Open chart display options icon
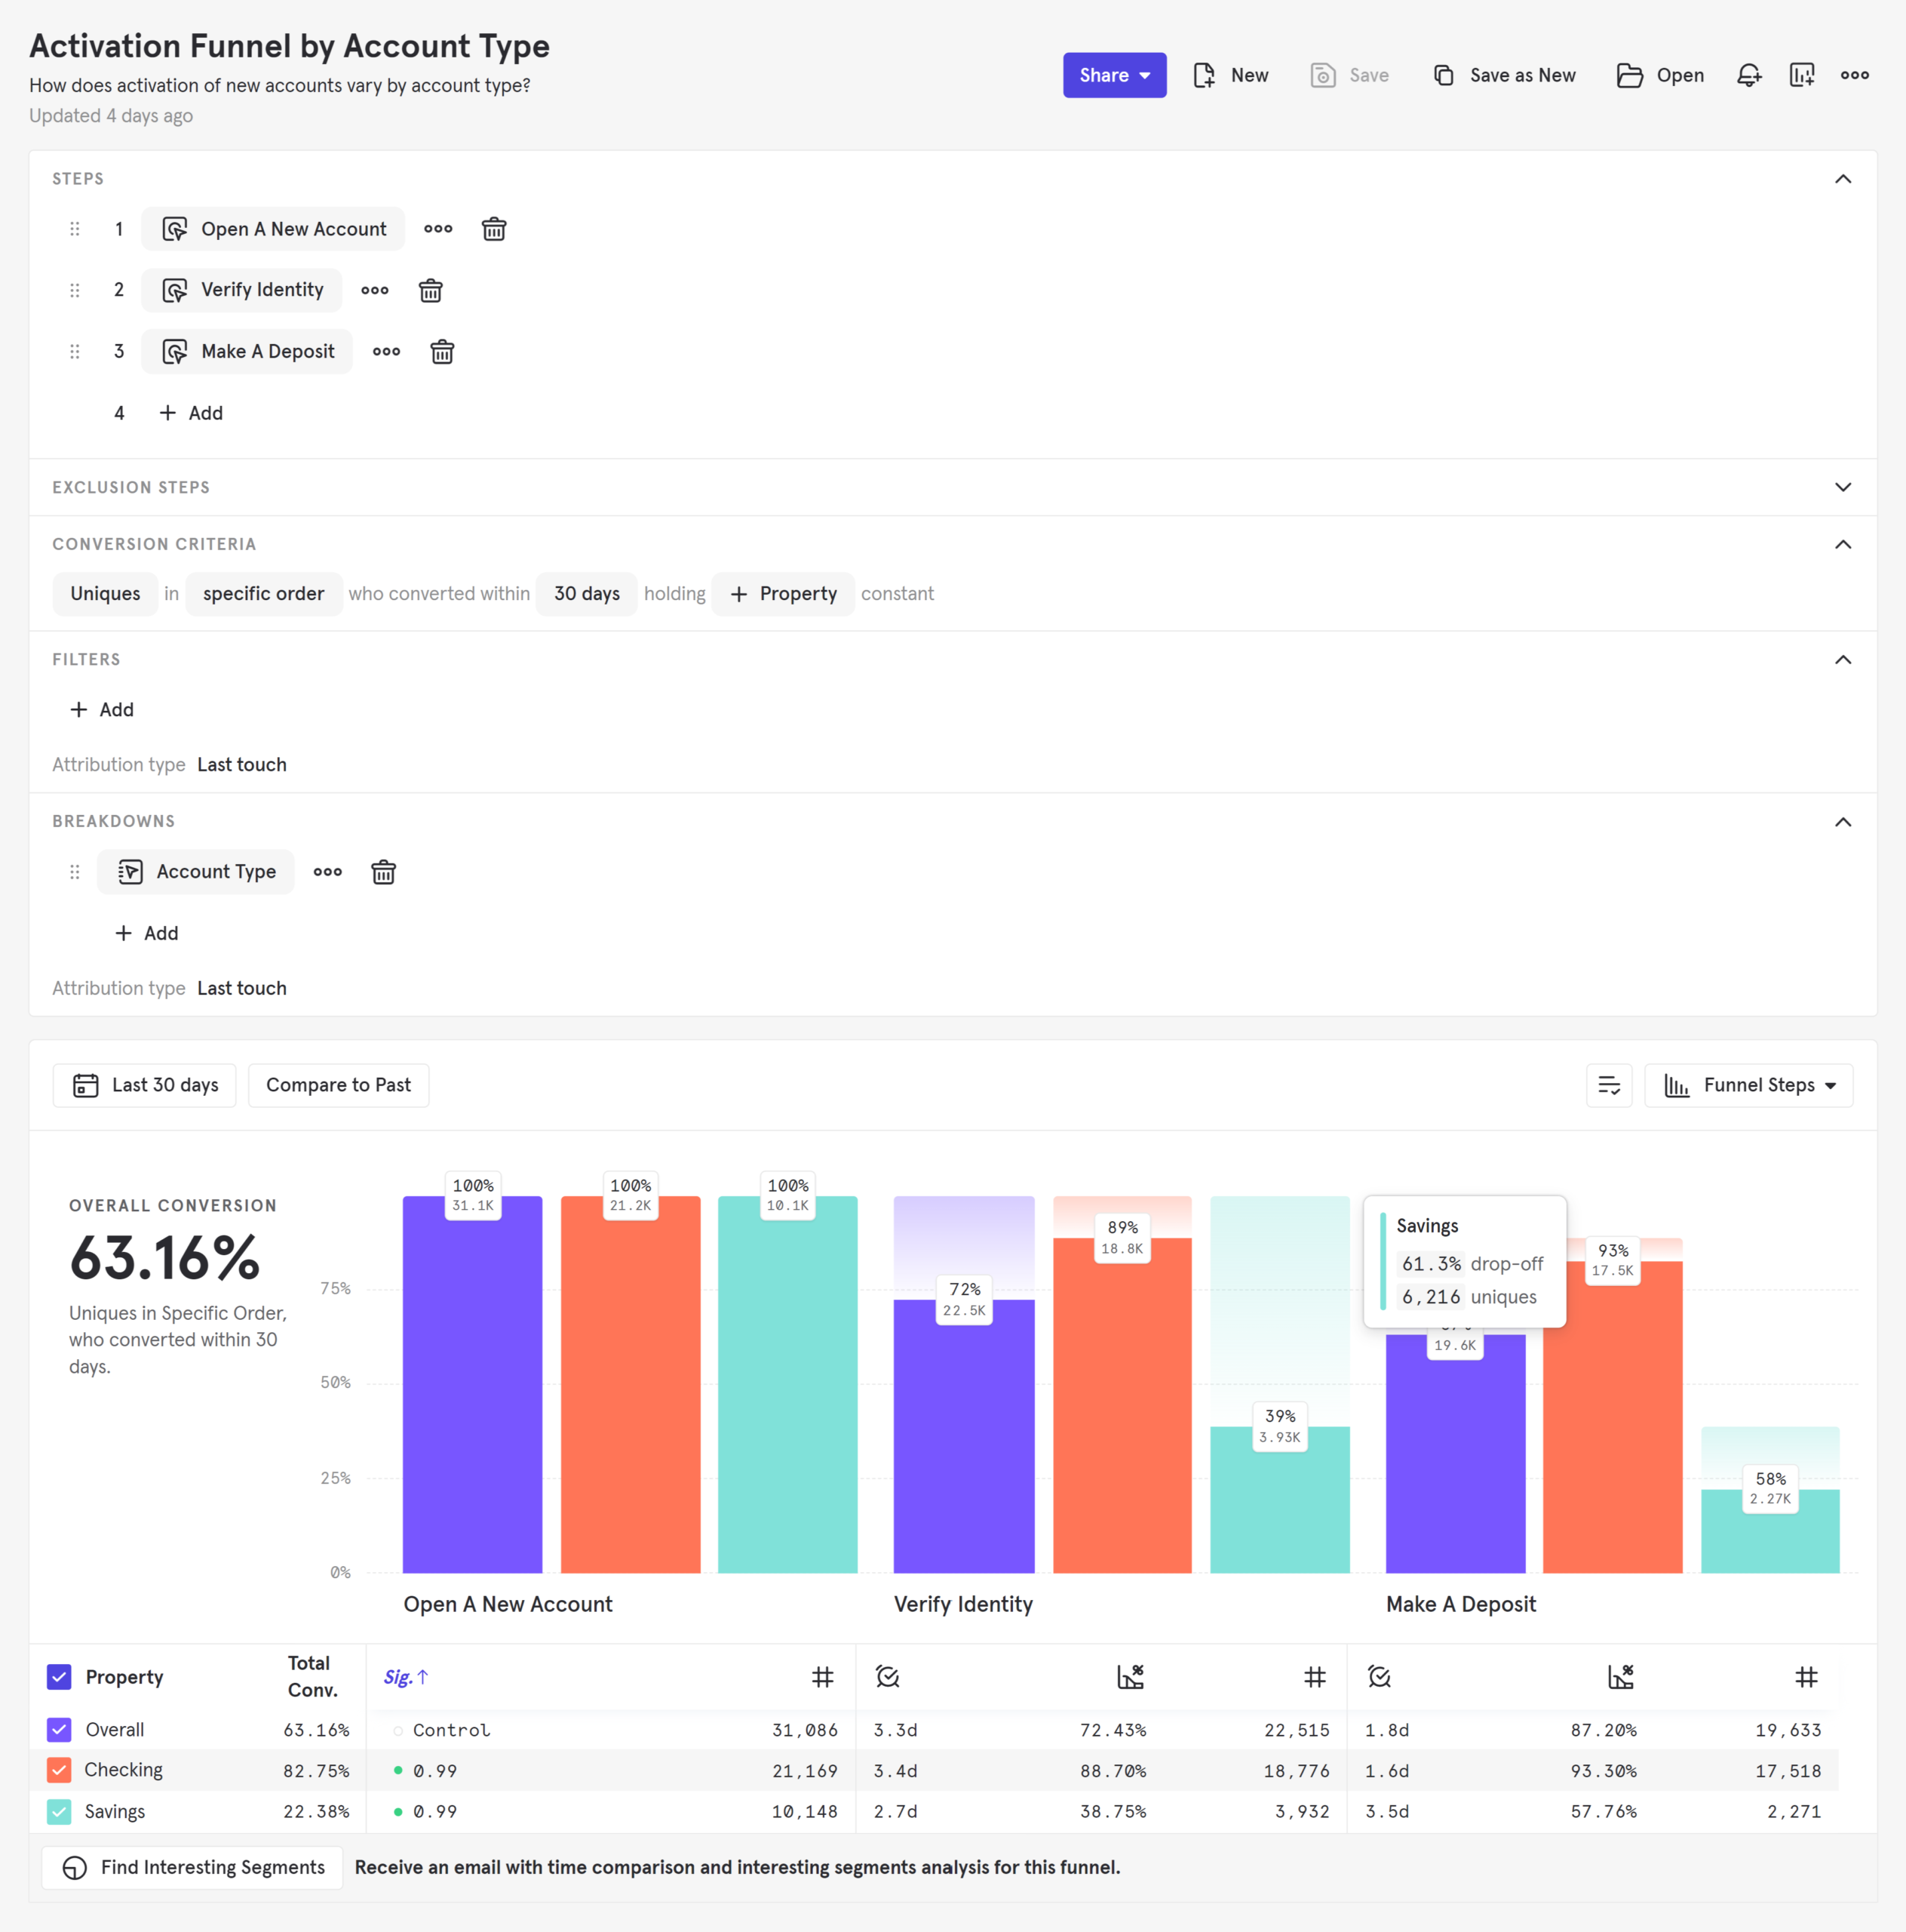The width and height of the screenshot is (1906, 1932). 1608,1085
